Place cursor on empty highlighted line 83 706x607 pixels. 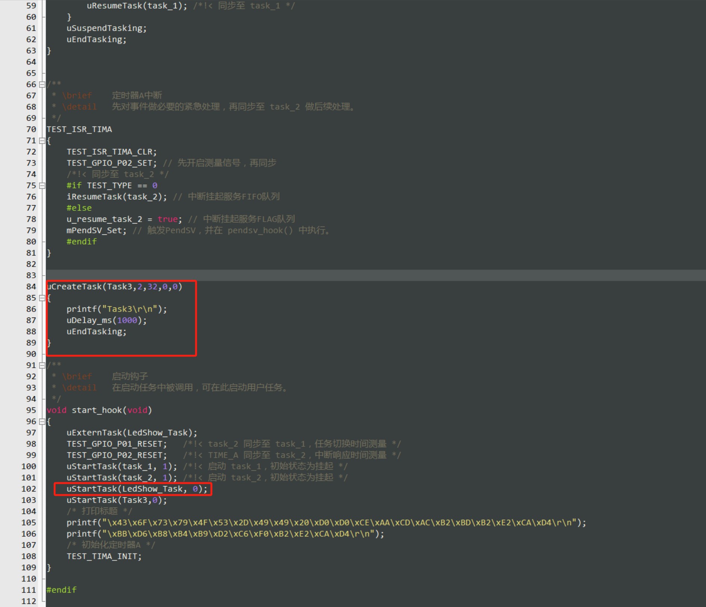coord(376,275)
